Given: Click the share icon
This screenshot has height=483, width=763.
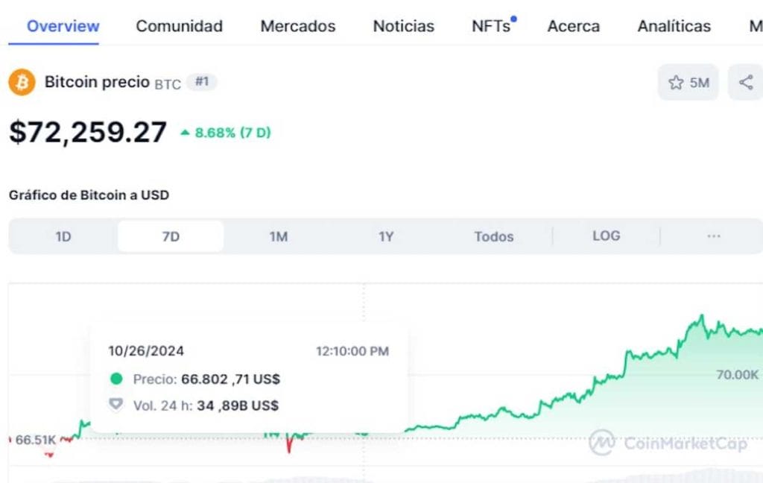Looking at the screenshot, I should [x=745, y=82].
